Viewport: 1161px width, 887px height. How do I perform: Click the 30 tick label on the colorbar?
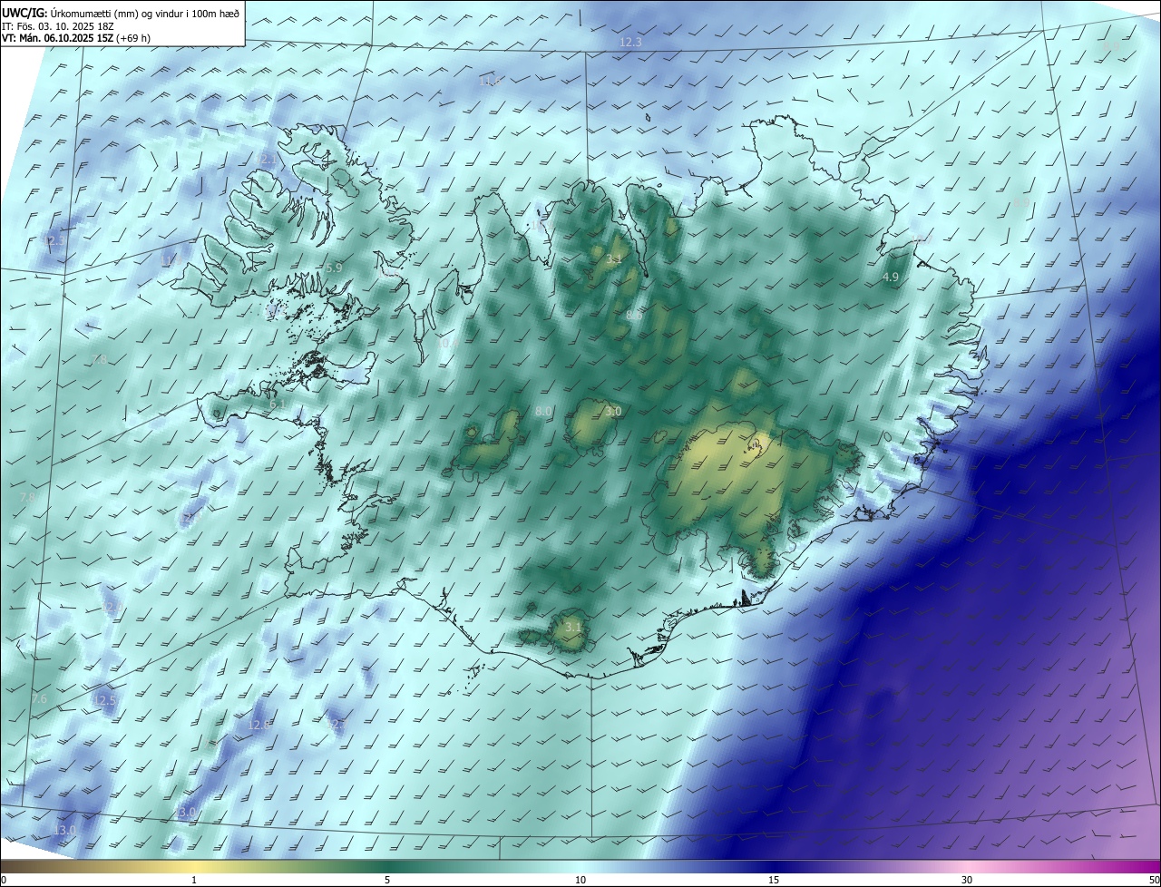pos(967,880)
